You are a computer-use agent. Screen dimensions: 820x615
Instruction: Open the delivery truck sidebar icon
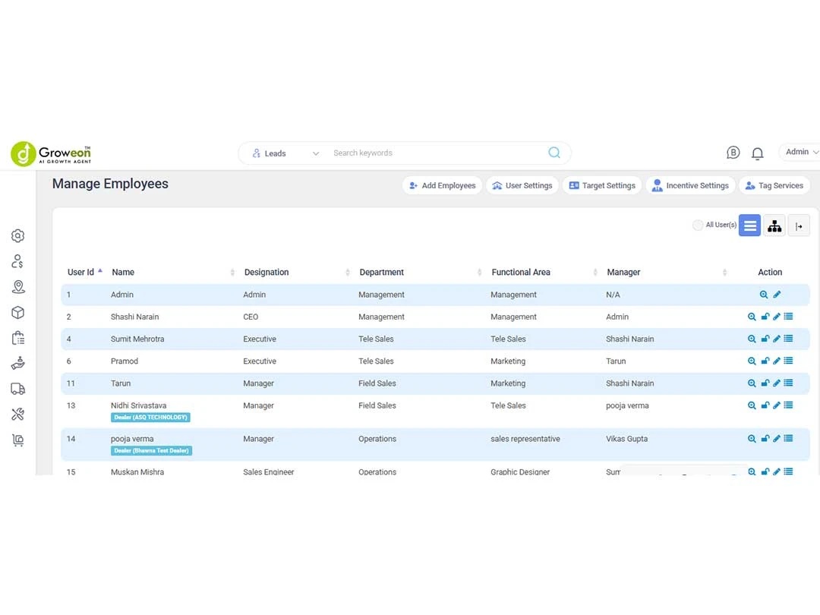[x=18, y=389]
